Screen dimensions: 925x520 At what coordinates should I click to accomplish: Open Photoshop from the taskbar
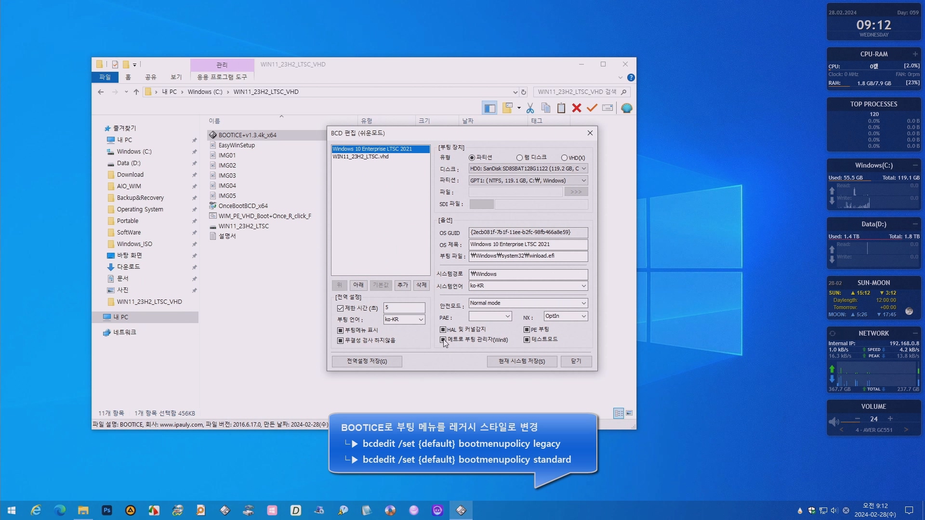[107, 510]
